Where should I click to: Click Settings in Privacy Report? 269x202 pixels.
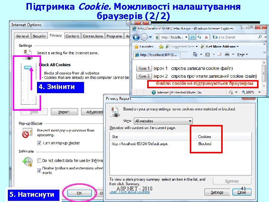click(x=217, y=192)
